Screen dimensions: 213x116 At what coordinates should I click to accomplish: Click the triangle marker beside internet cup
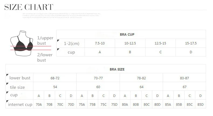click(8, 101)
